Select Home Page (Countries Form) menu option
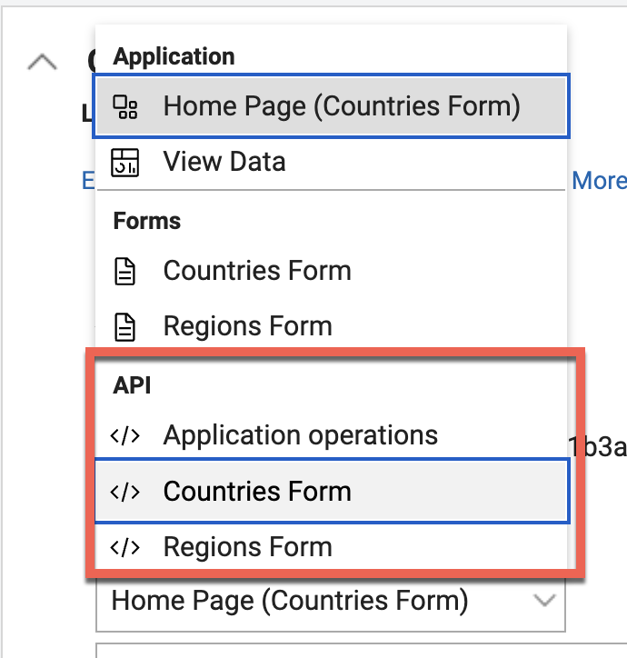 click(341, 107)
